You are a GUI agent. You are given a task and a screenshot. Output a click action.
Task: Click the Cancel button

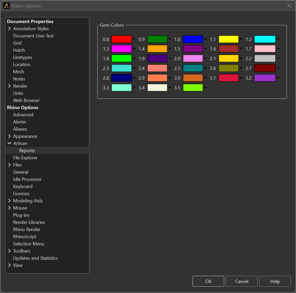pyautogui.click(x=242, y=281)
